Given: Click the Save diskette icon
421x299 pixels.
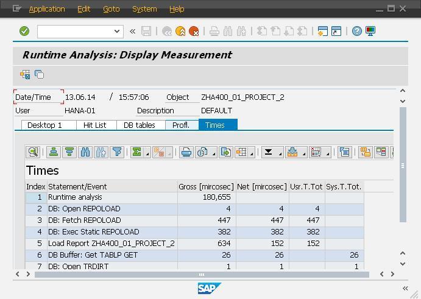Looking at the screenshot, I should tap(146, 31).
